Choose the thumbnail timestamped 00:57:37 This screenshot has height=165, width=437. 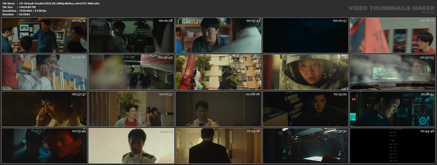[44, 109]
